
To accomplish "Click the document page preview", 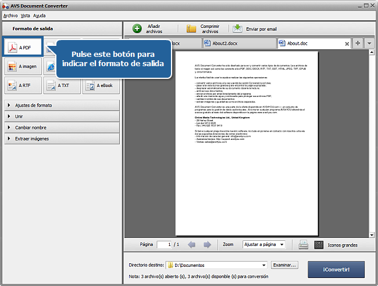I will [247, 144].
